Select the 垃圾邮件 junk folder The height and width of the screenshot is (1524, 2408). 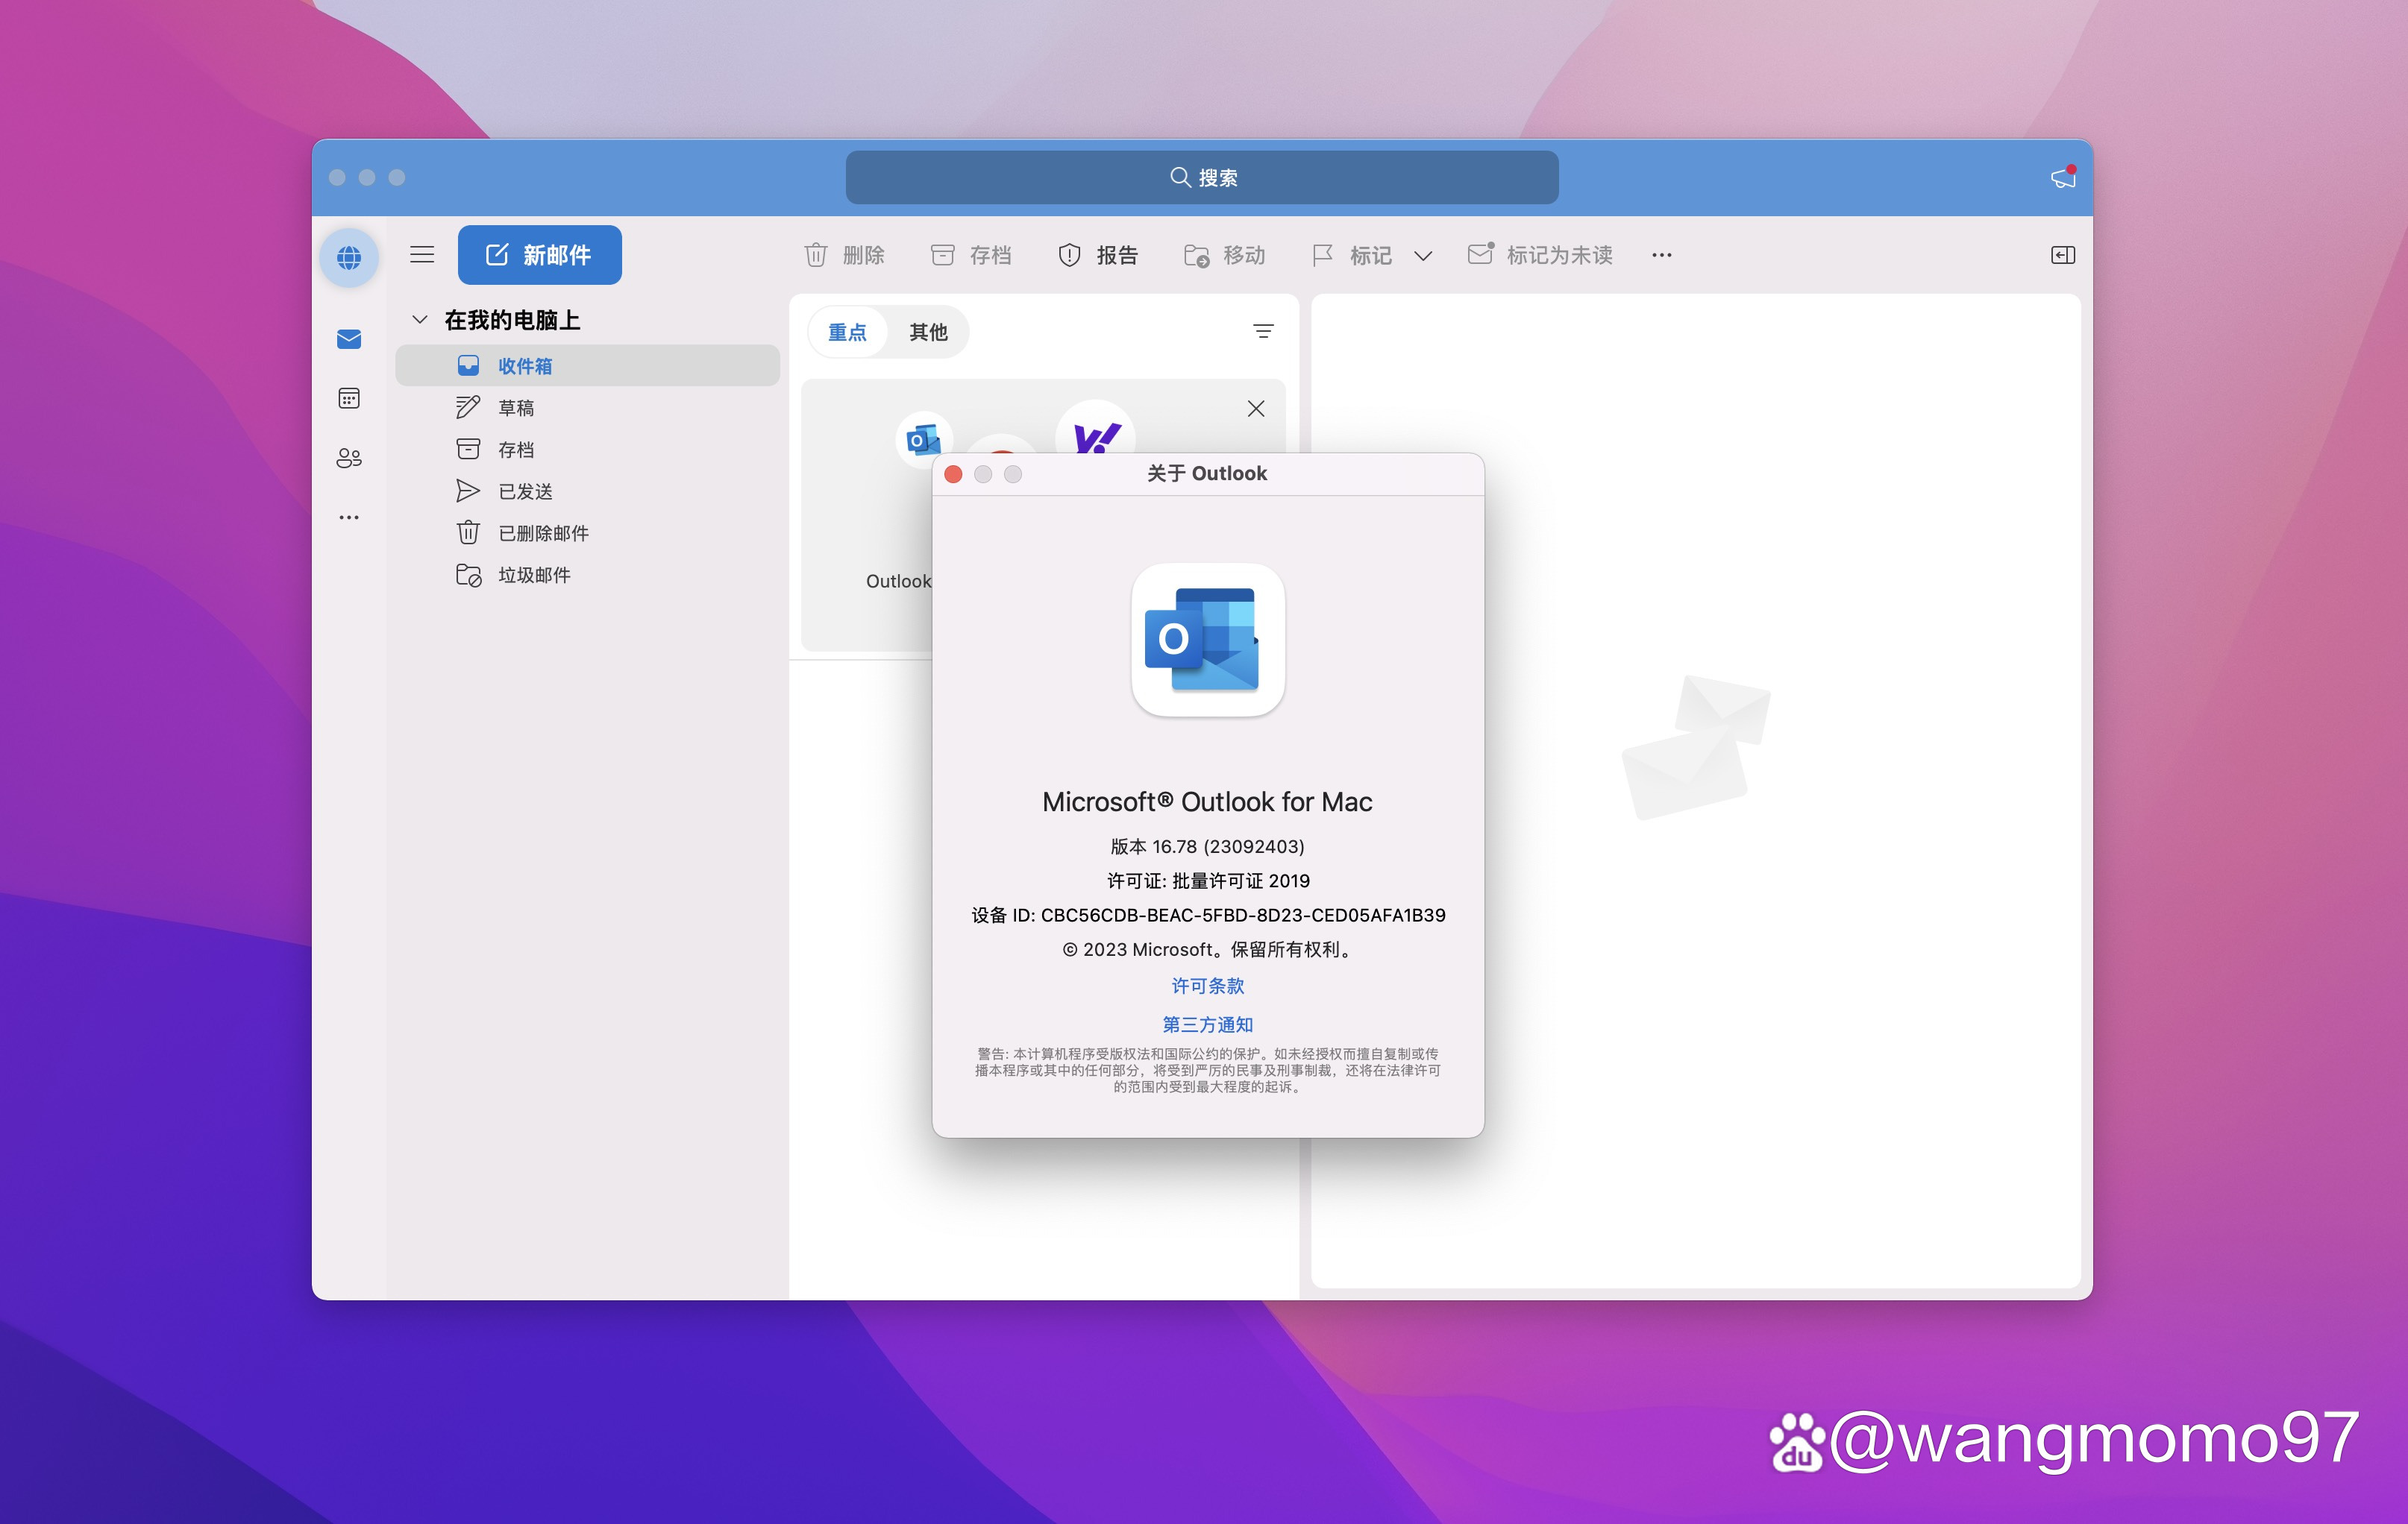(x=588, y=575)
